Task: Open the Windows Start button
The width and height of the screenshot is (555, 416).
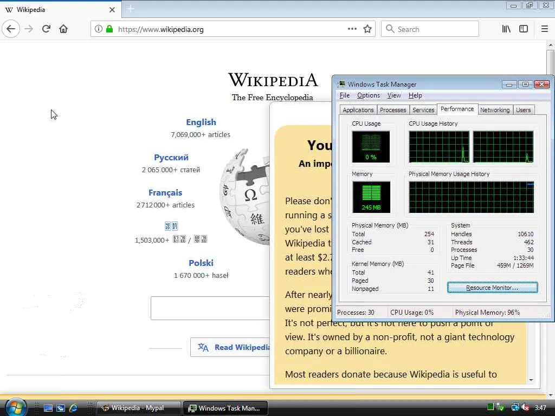Action: [x=15, y=407]
